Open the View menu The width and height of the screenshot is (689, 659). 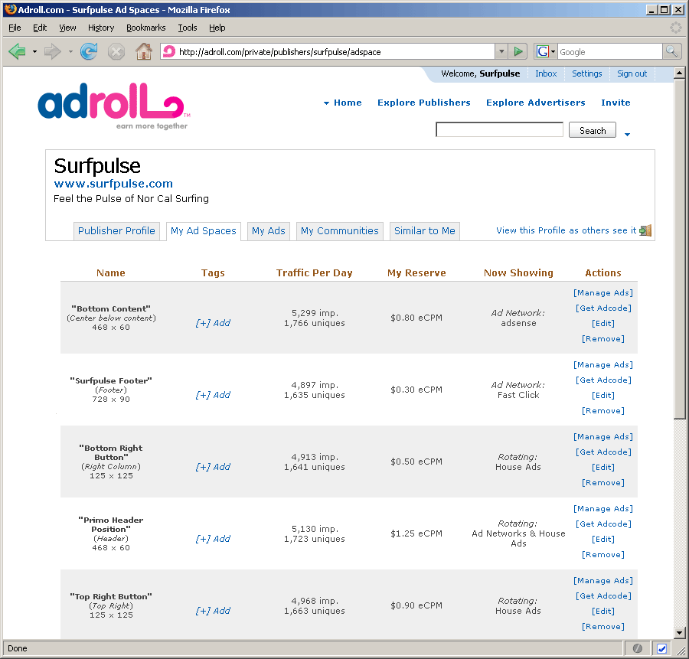[x=67, y=28]
